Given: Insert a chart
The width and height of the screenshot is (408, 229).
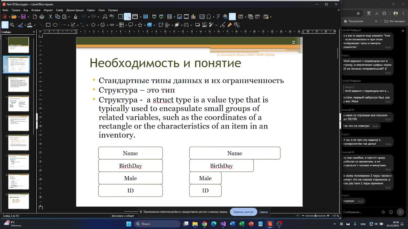Looking at the screenshot, I should click(193, 17).
